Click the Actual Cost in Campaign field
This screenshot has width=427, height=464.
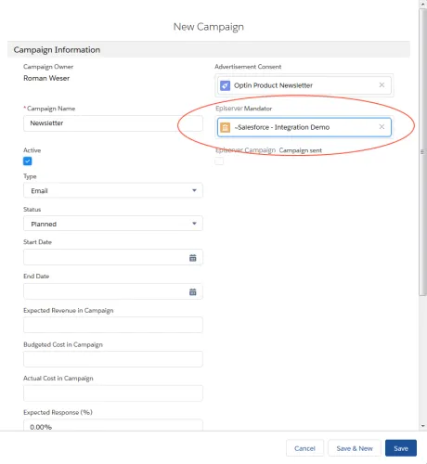[113, 393]
